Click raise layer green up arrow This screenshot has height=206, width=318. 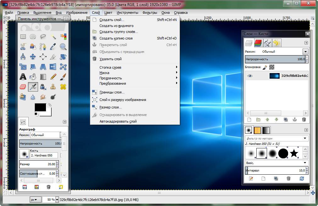(x=267, y=120)
